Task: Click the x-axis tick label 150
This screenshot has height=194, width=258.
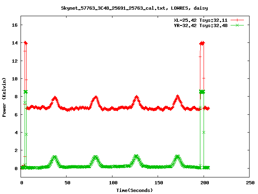Action: [159, 183]
